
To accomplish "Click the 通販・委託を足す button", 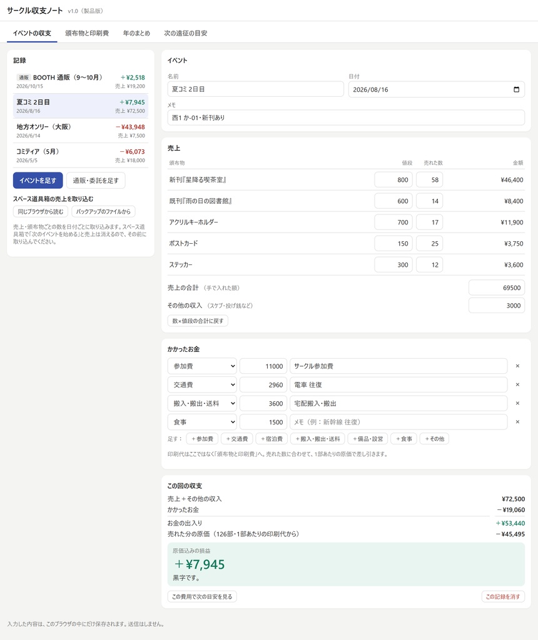I will (96, 181).
